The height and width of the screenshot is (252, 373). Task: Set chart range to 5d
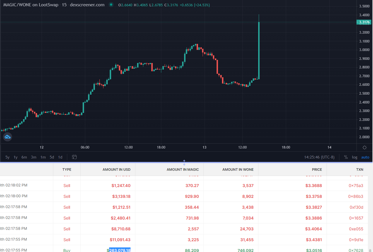(x=52, y=157)
